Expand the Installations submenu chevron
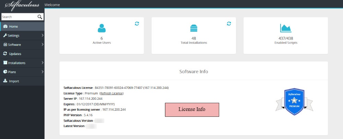 click(x=42, y=63)
